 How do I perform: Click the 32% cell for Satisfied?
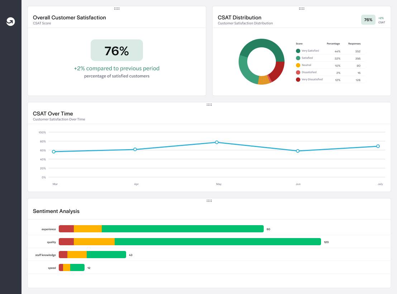click(338, 58)
